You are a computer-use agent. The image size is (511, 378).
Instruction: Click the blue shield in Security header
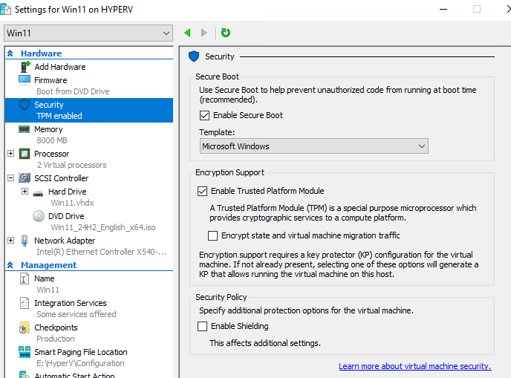(194, 56)
